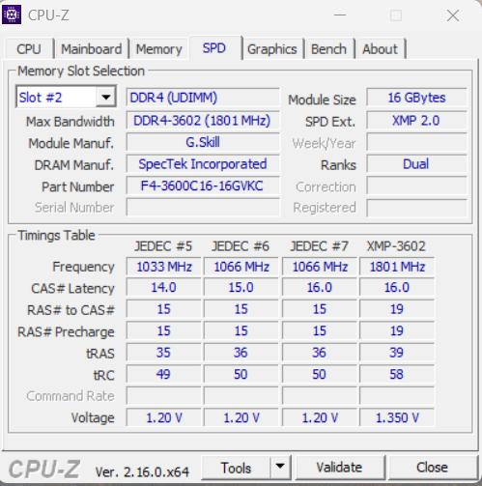482x486 pixels.
Task: Click the JEDEC #6 column header
Action: coord(241,246)
